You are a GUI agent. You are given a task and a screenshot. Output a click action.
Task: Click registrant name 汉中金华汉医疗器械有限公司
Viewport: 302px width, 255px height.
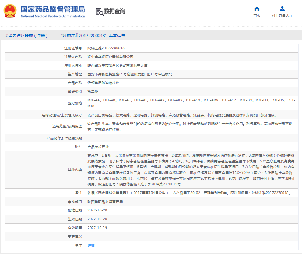pyautogui.click(x=111, y=57)
